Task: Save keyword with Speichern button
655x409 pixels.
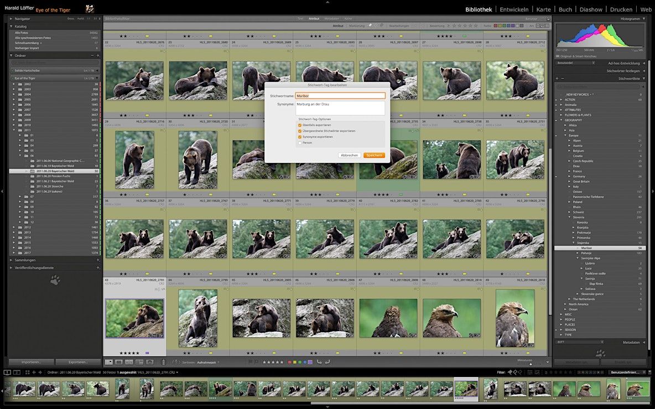Action: (374, 155)
